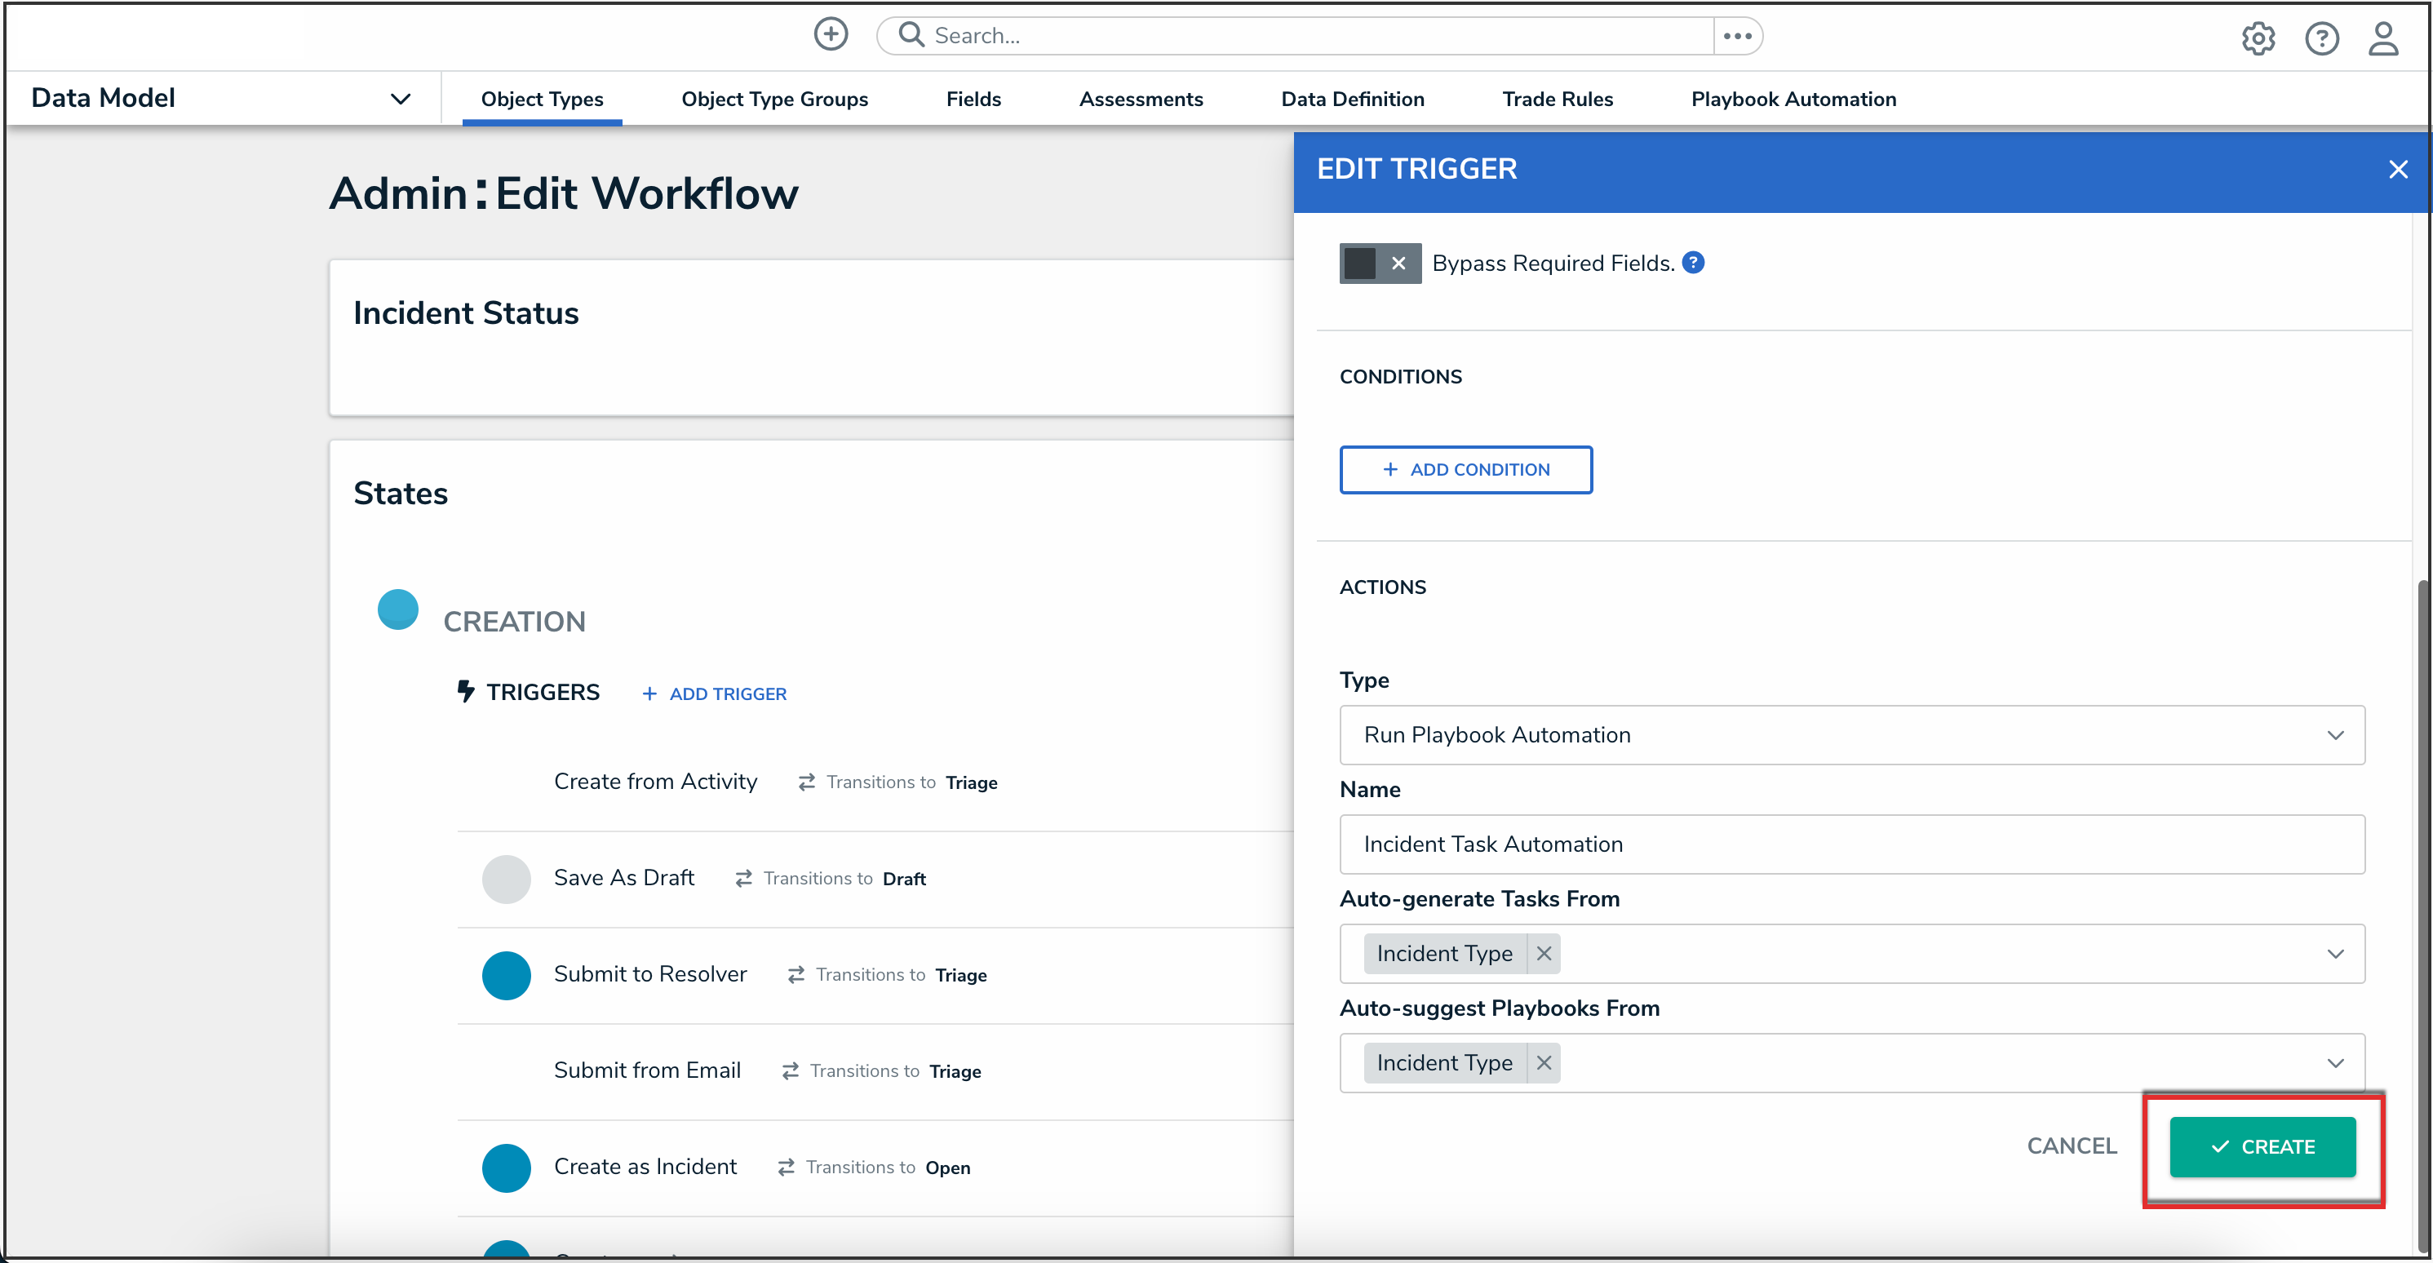The height and width of the screenshot is (1263, 2433).
Task: Switch to the Playbook Automation tab
Action: [x=1793, y=100]
